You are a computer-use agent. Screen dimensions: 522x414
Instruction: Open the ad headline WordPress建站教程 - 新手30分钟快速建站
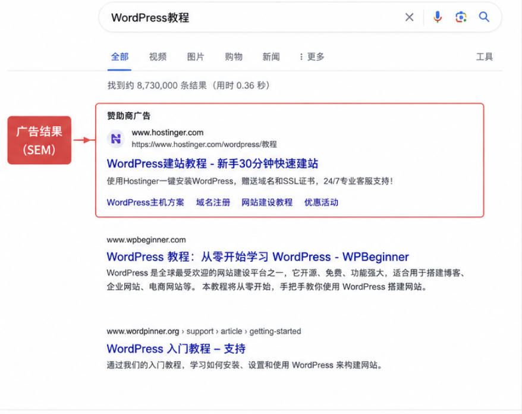tap(212, 164)
